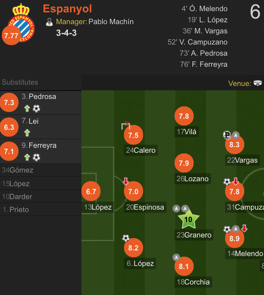Viewport: 264px width, 295px height.
Task: Click the manager silhouette icon
Action: [x=49, y=22]
